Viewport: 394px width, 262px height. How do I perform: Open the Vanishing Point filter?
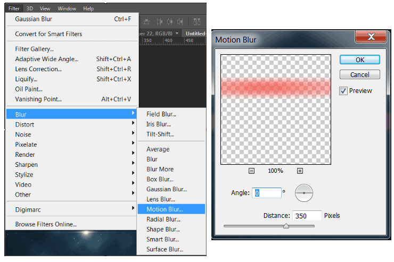tap(72, 99)
